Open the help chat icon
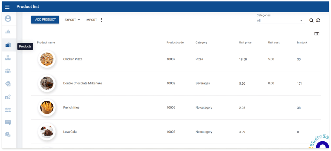The width and height of the screenshot is (331, 151). pos(8,134)
